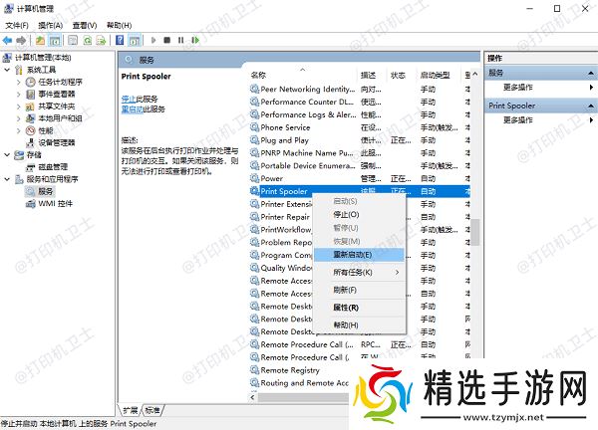Click the Back arrow toolbar icon
This screenshot has height=430, width=598.
point(8,41)
